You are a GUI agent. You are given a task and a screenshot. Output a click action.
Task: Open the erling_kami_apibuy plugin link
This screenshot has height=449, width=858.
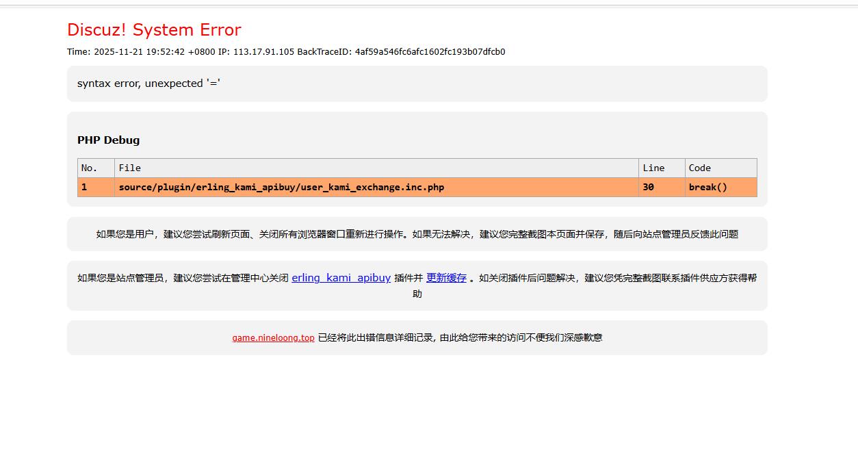[x=340, y=278]
